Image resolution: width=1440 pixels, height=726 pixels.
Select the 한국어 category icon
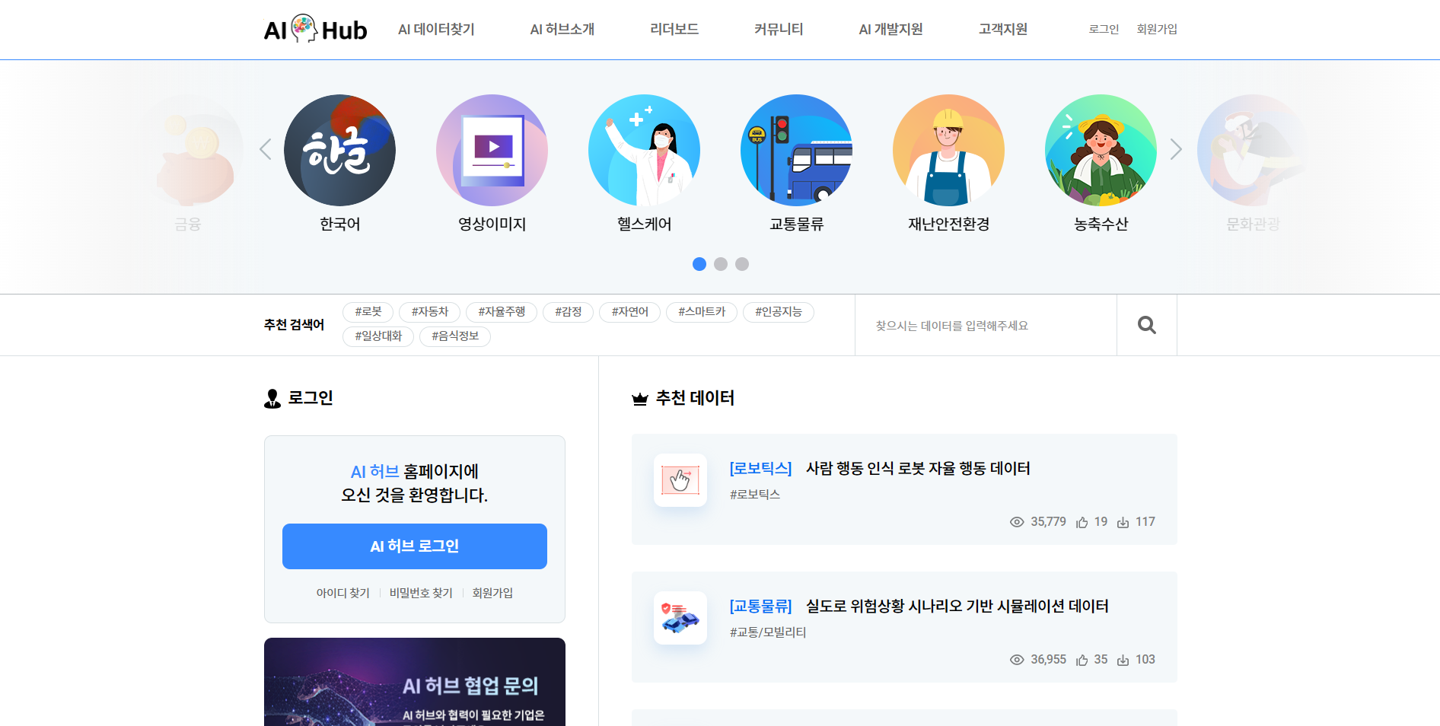pyautogui.click(x=339, y=150)
